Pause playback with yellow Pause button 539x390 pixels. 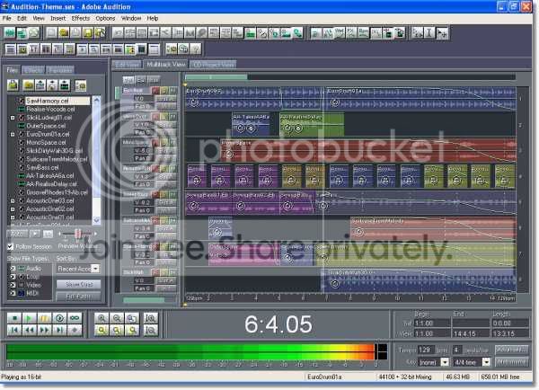pyautogui.click(x=44, y=318)
